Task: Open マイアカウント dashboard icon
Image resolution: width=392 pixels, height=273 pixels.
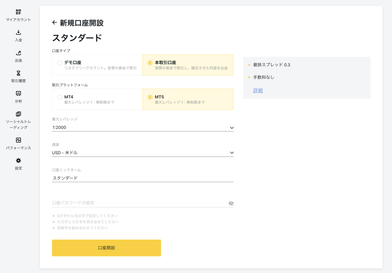Action: coord(18,12)
